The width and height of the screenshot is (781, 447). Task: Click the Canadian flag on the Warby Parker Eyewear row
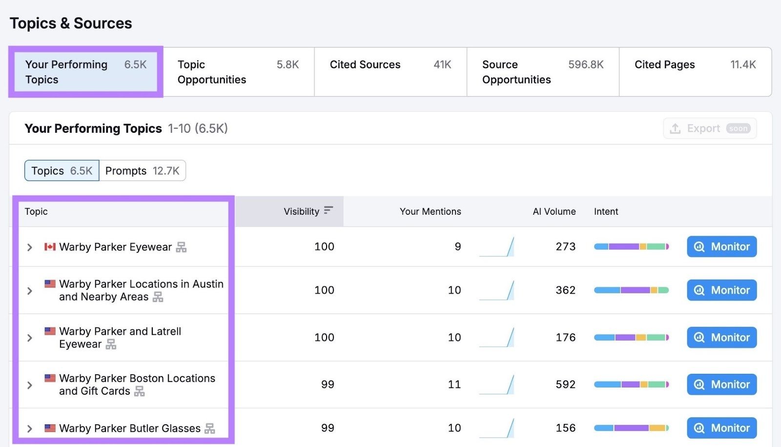pyautogui.click(x=49, y=247)
